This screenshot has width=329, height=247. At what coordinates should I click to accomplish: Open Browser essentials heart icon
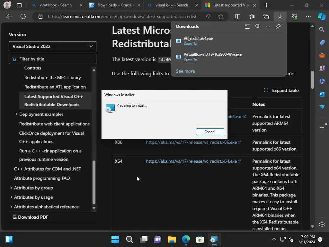click(294, 16)
